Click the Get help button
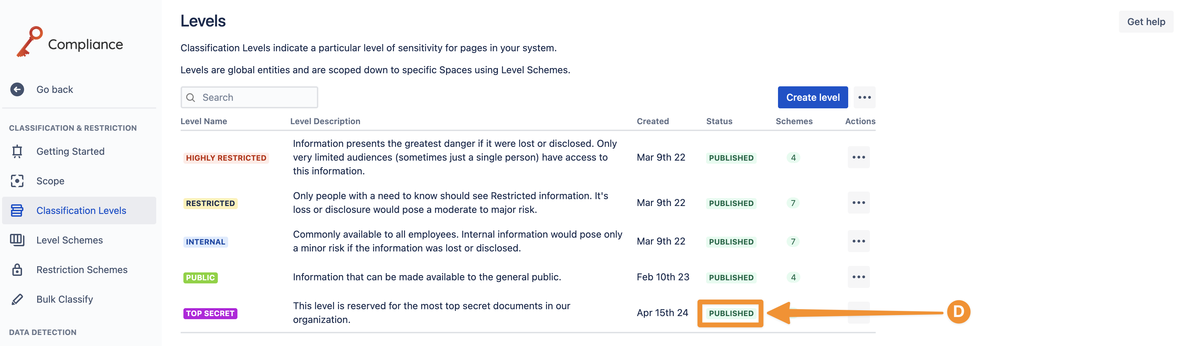1183x346 pixels. pos(1145,22)
